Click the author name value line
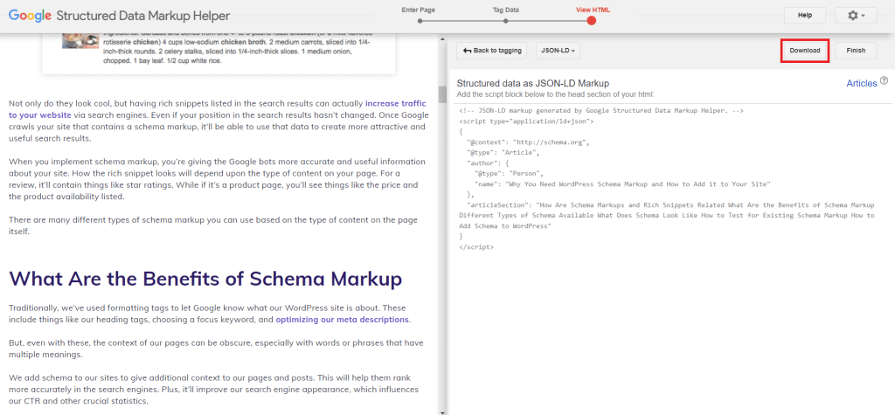Image resolution: width=895 pixels, height=415 pixels. [x=622, y=183]
